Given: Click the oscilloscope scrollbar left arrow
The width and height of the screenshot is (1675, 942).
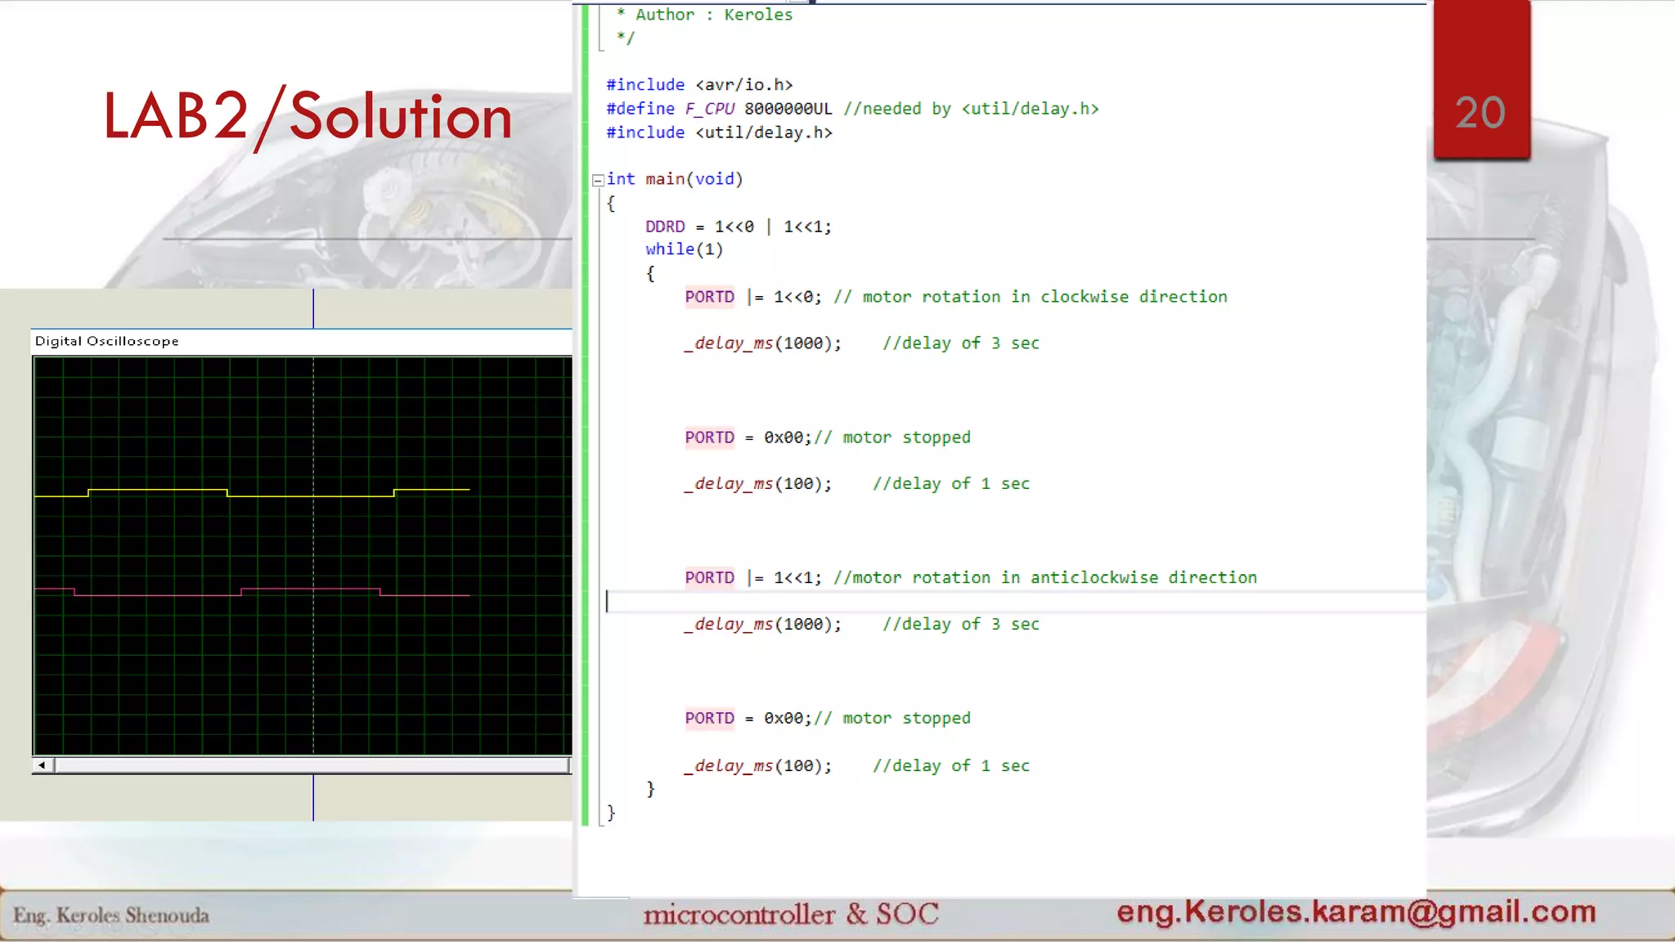Looking at the screenshot, I should (x=42, y=765).
